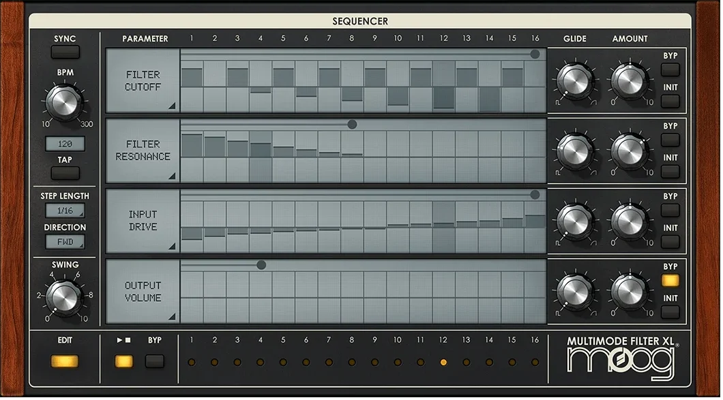
Task: Click step 4 indicator LED in bottom strip
Action: 260,363
